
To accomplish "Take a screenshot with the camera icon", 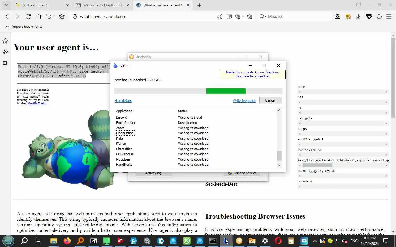I will click(x=338, y=16).
